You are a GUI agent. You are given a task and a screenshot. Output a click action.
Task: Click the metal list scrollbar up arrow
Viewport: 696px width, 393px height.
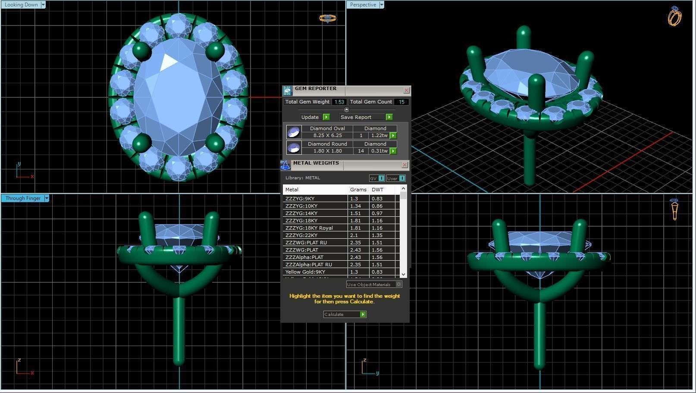click(x=403, y=188)
